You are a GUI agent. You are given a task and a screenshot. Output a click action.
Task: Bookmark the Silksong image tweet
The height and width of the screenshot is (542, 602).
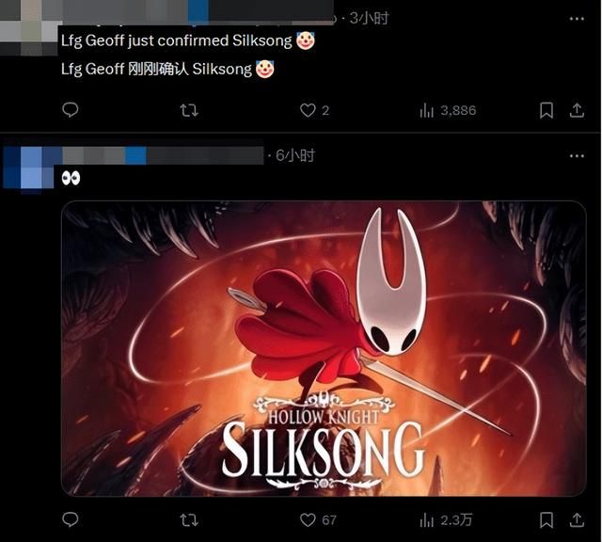(x=547, y=520)
